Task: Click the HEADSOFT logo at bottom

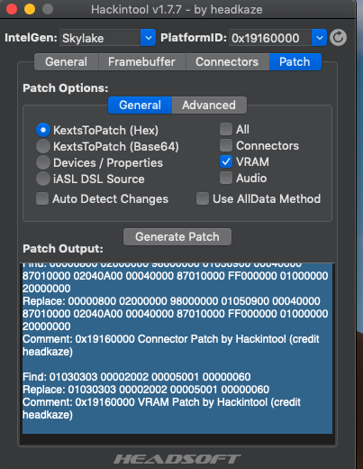Action: 177,459
